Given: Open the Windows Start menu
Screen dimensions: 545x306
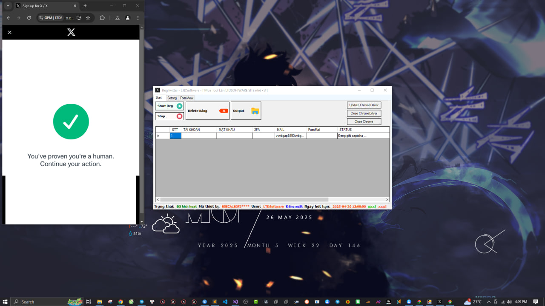Looking at the screenshot, I should pos(5,302).
